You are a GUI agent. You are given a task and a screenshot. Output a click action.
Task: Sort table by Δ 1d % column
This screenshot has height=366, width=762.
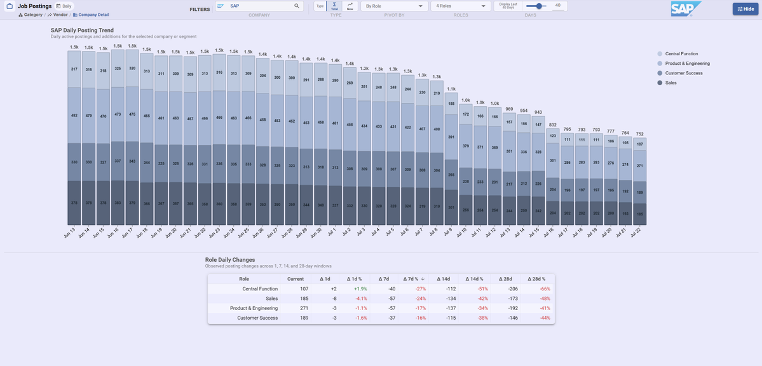pyautogui.click(x=354, y=279)
